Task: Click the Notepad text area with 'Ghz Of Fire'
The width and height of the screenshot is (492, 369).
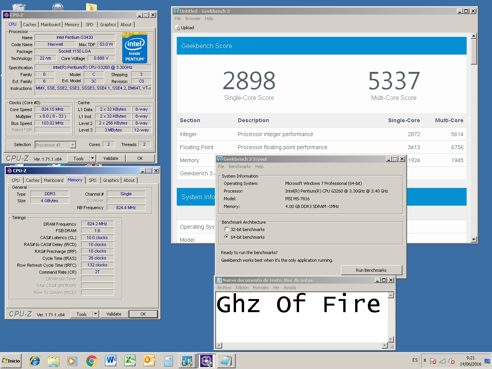Action: point(302,317)
